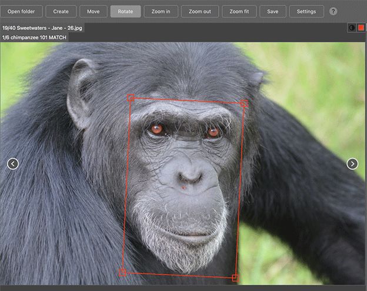Toggle the dark contrast mode icon

click(x=352, y=28)
